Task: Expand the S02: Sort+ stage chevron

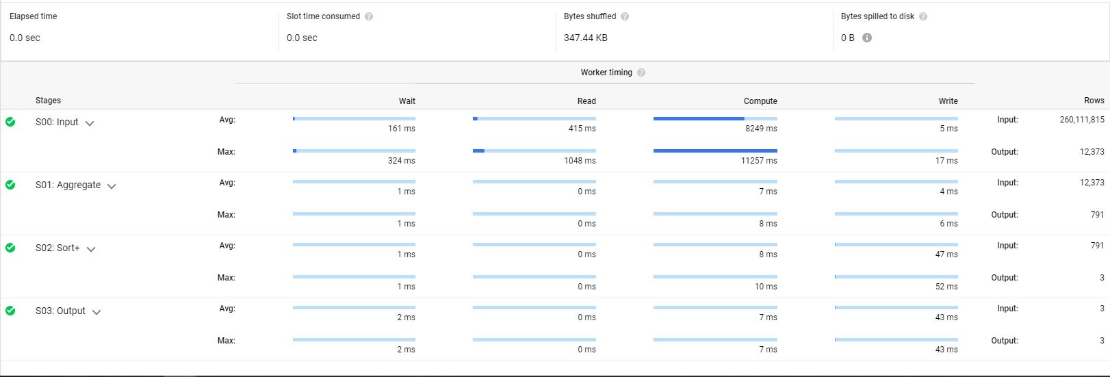Action: (x=91, y=249)
